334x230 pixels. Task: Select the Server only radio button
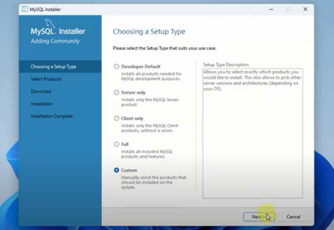coord(117,92)
